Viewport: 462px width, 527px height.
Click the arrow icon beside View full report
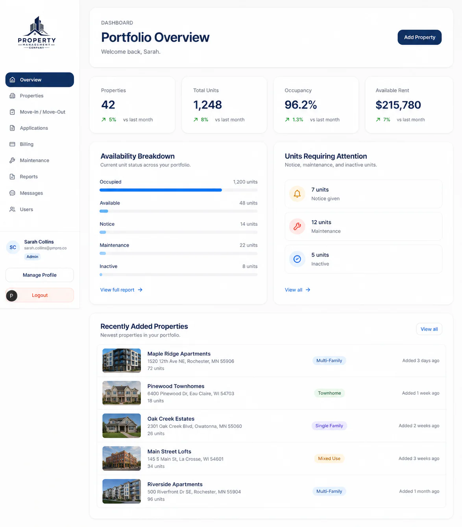140,290
